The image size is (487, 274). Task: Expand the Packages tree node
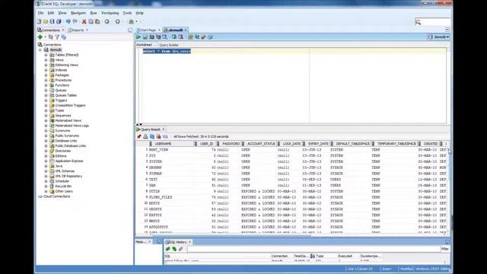(x=46, y=75)
